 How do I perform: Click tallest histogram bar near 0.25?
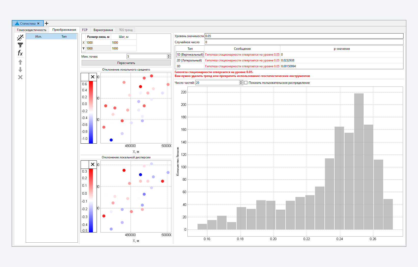pyautogui.click(x=359, y=161)
